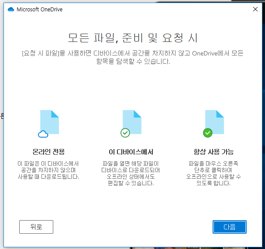Click the online-only file icon with cloud

(48, 124)
